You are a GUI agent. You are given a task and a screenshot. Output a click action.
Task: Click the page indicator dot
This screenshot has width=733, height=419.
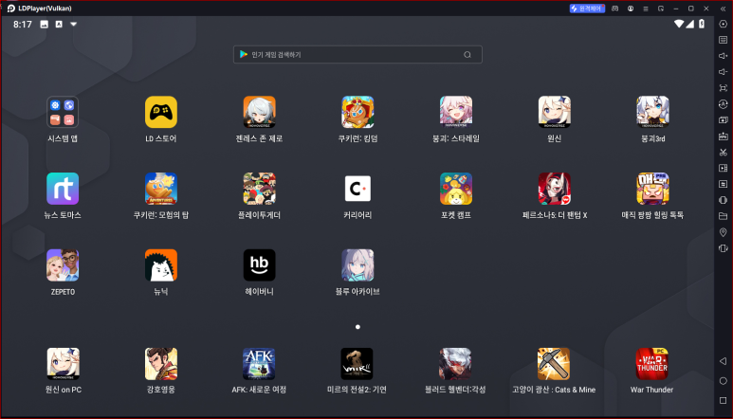coord(357,327)
